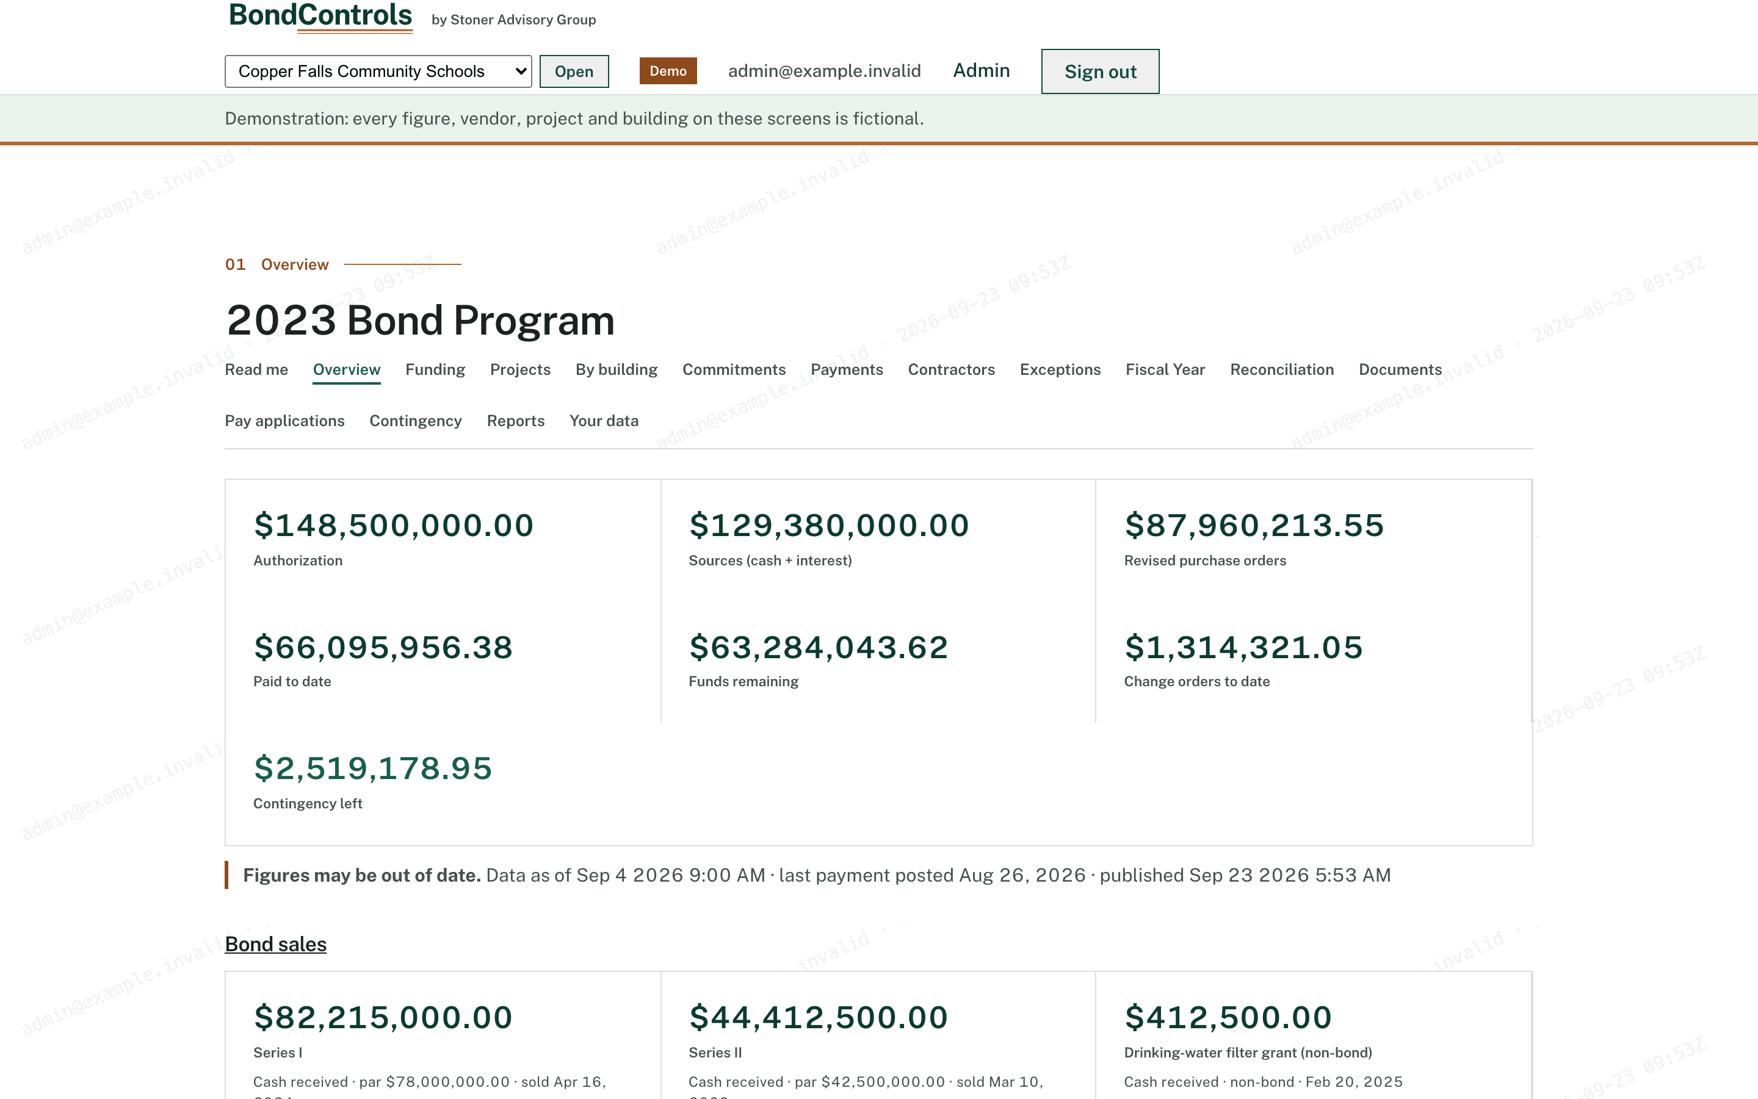Switch to the Funding tab
Viewport: 1758px width, 1099px height.
tap(435, 369)
